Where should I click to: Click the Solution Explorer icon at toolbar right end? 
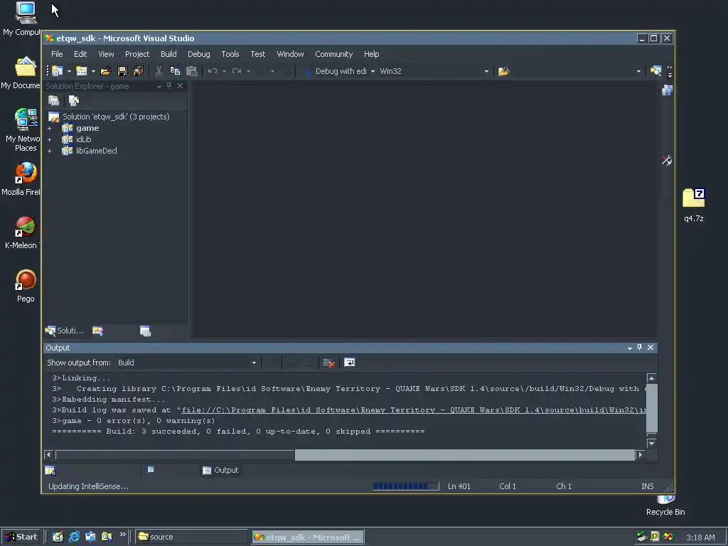click(x=655, y=71)
